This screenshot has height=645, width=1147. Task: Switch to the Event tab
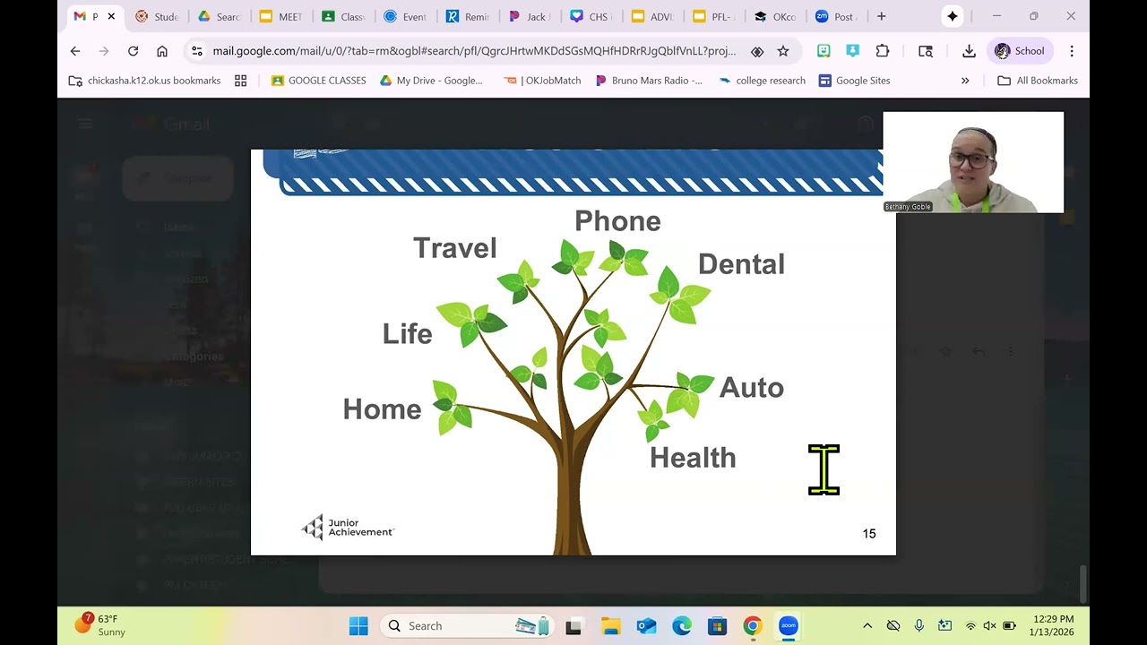tap(405, 16)
